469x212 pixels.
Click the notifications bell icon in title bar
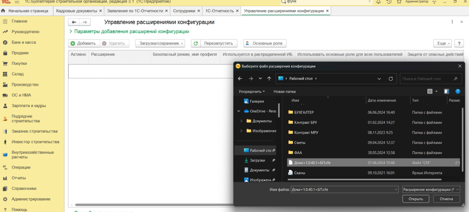(379, 2)
